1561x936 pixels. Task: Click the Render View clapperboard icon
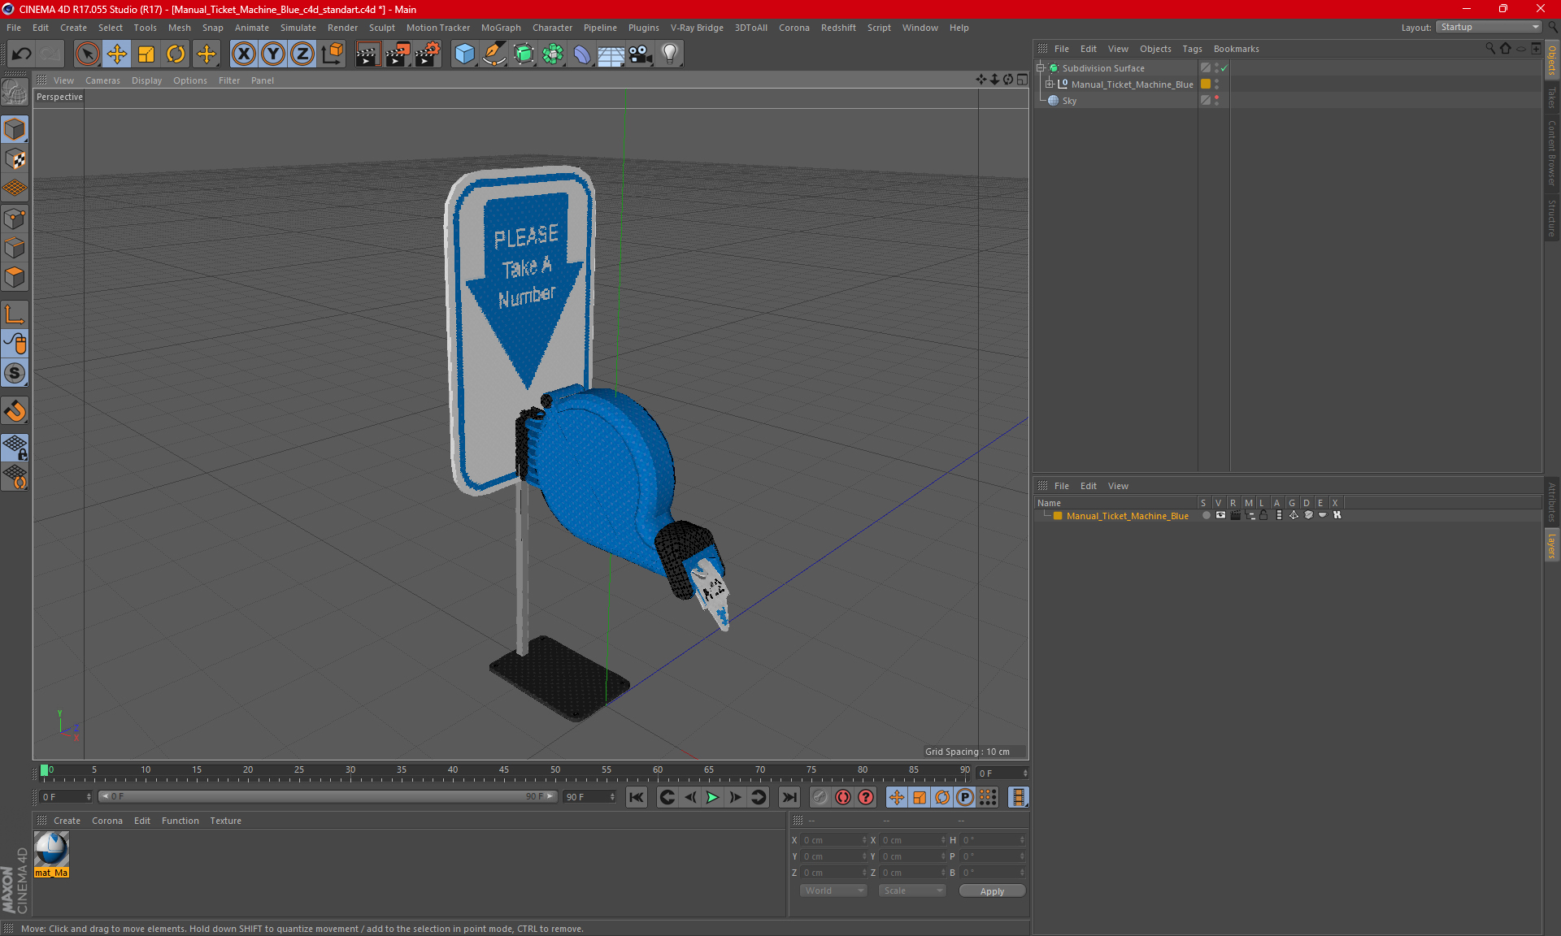coord(367,54)
